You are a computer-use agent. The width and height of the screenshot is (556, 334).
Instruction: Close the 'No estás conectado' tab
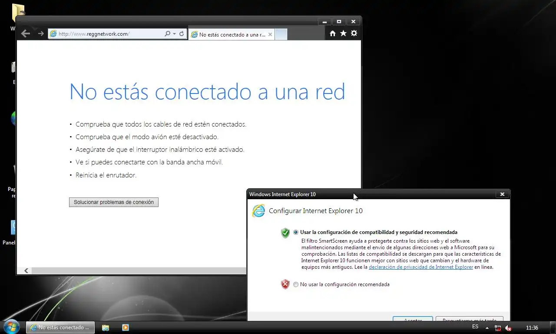point(270,34)
